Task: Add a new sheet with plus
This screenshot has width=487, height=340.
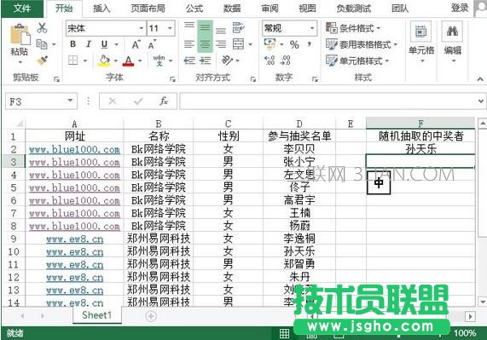Action: 151,316
